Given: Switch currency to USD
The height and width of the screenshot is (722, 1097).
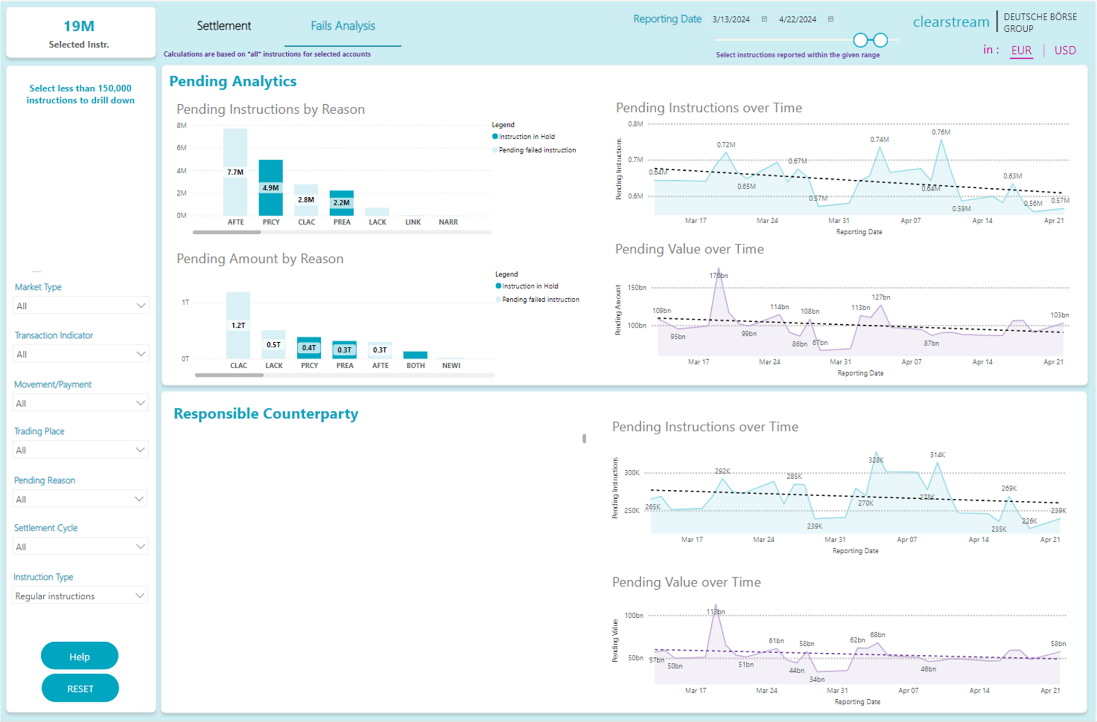Looking at the screenshot, I should pyautogui.click(x=1065, y=50).
